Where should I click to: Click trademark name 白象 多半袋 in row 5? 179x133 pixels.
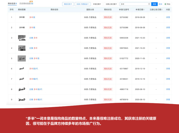click(x=34, y=58)
